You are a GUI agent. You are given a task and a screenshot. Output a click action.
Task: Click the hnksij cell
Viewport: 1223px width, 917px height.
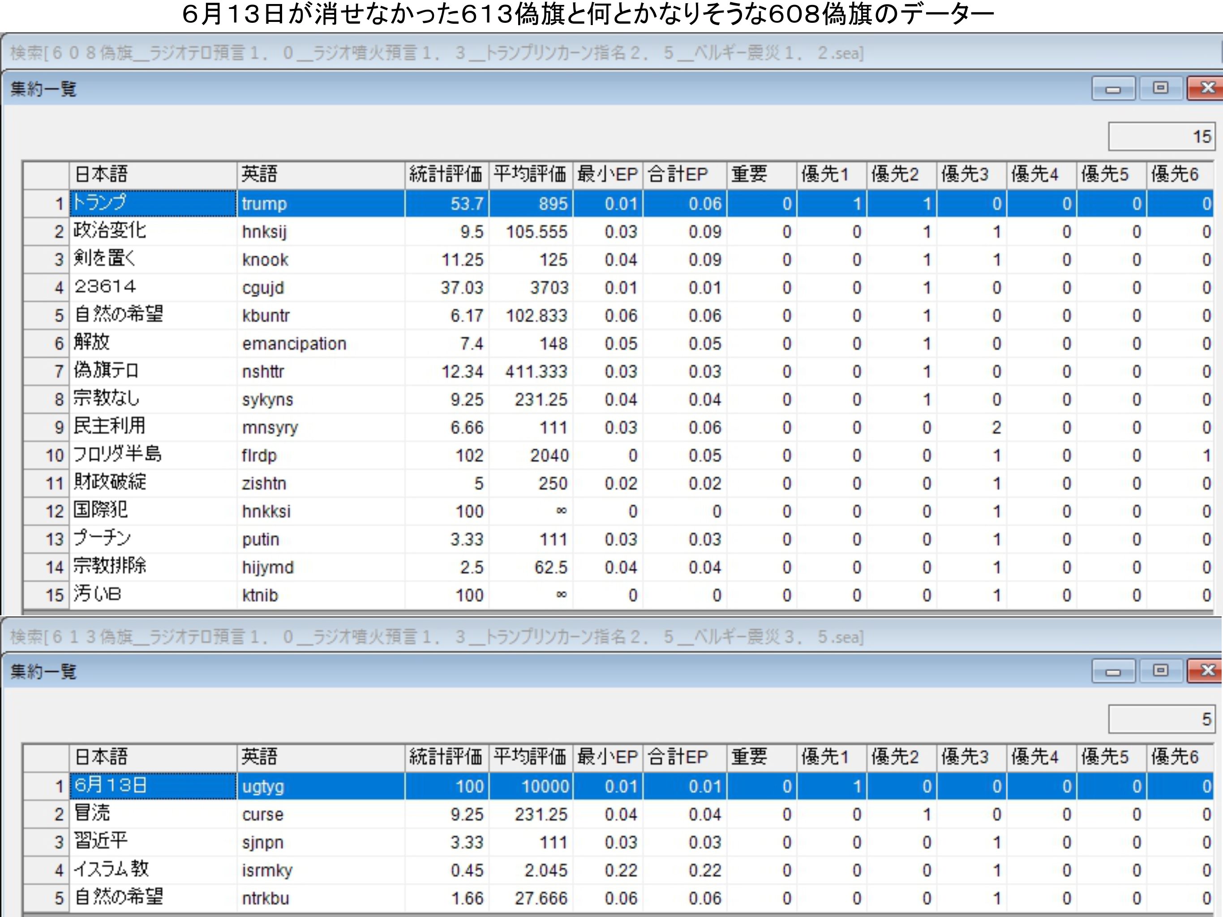coord(321,231)
